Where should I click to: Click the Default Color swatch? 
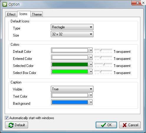(70, 50)
